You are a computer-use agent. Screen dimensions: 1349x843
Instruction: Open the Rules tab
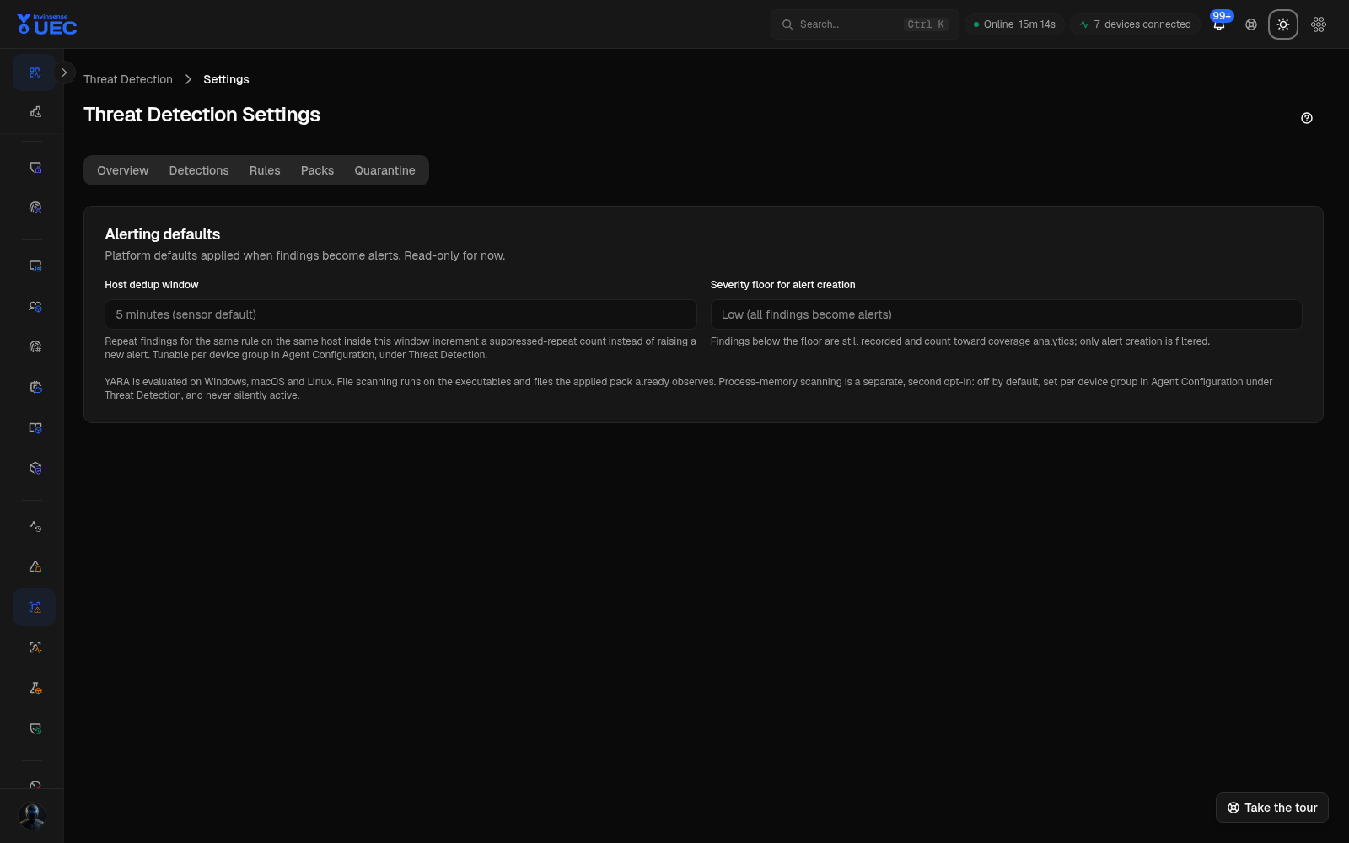pyautogui.click(x=265, y=170)
